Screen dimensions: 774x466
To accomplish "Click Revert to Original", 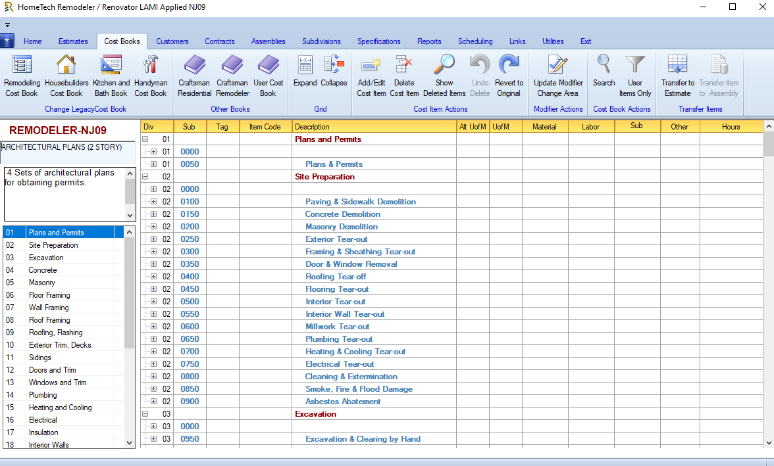I will (x=509, y=76).
